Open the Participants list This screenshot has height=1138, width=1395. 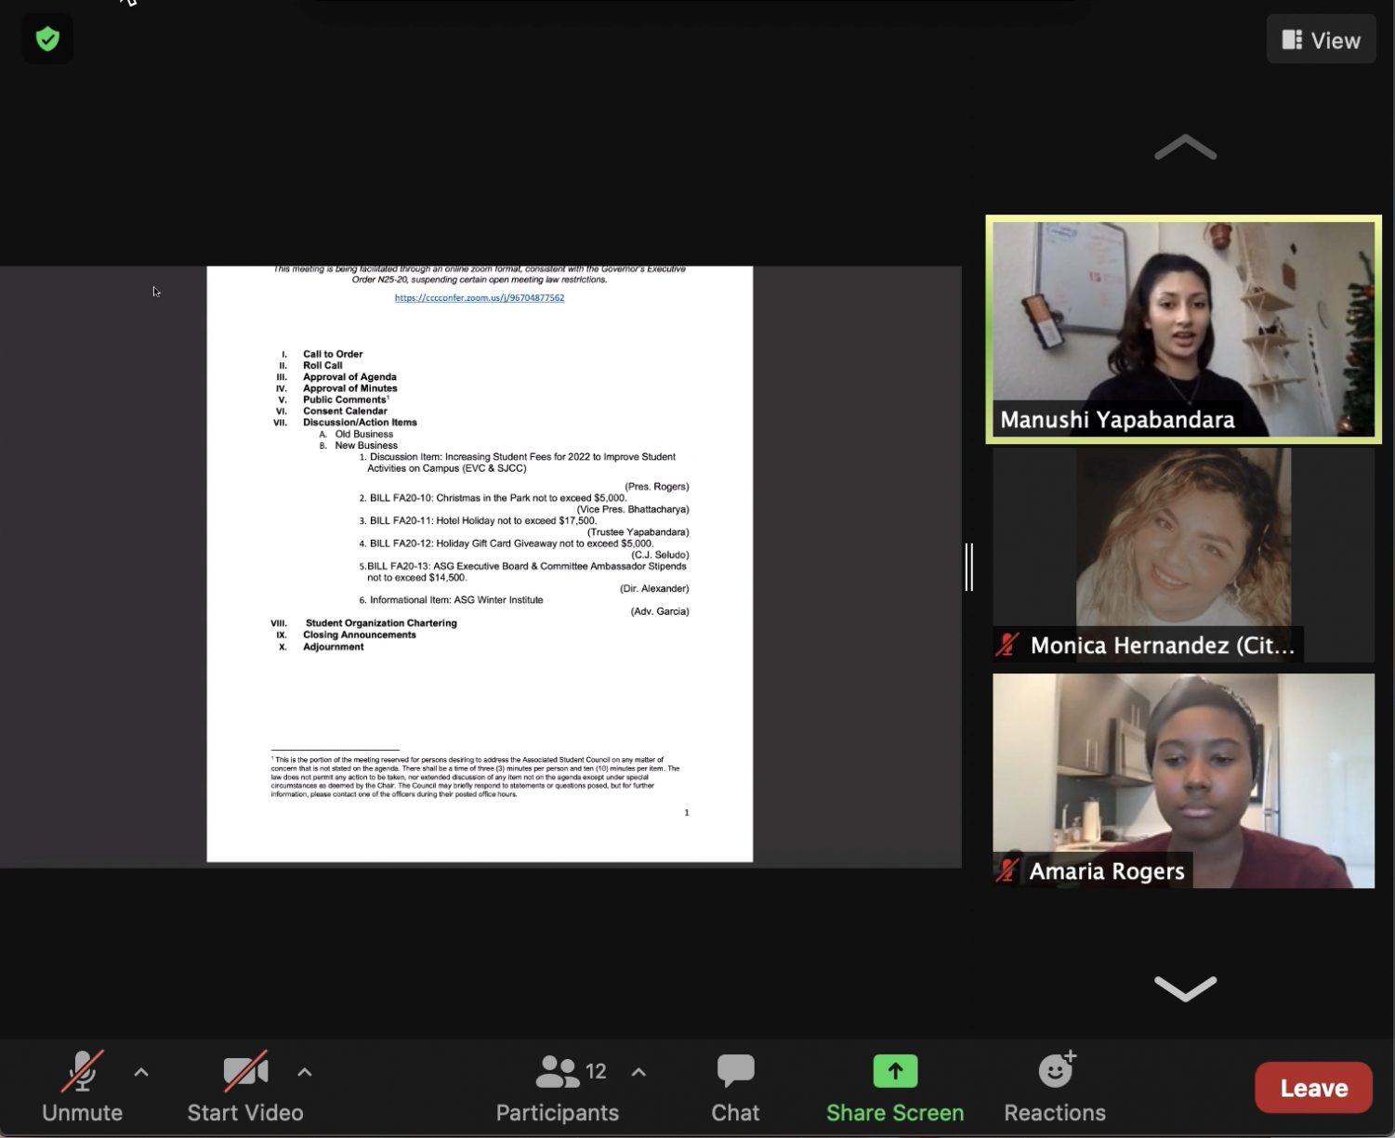558,1087
